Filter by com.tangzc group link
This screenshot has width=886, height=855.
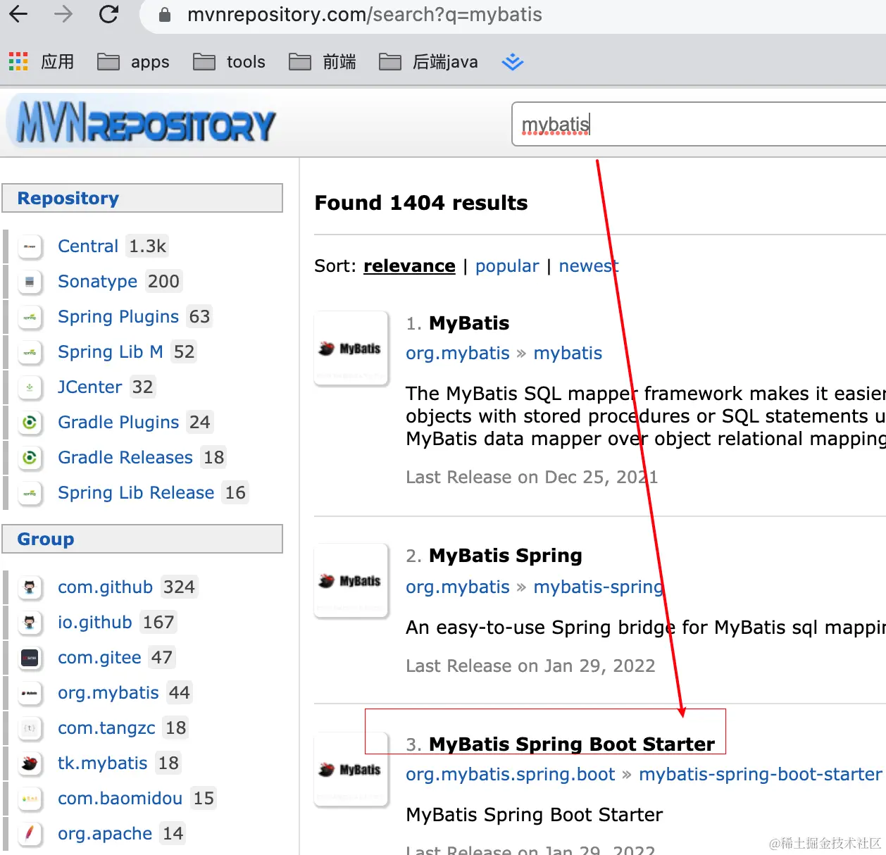106,728
